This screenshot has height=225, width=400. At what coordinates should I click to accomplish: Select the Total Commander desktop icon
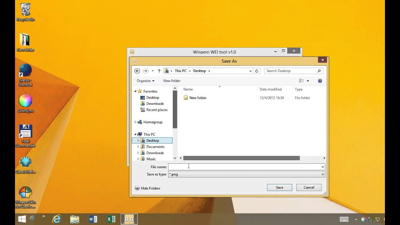(x=25, y=136)
